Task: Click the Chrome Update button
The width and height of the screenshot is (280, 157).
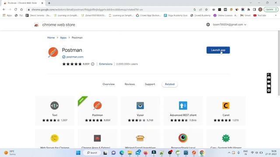Action: click(x=271, y=10)
